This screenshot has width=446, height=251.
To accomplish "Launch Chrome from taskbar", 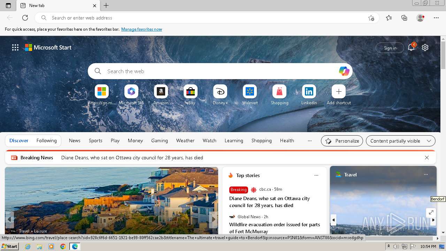I will [x=63, y=246].
